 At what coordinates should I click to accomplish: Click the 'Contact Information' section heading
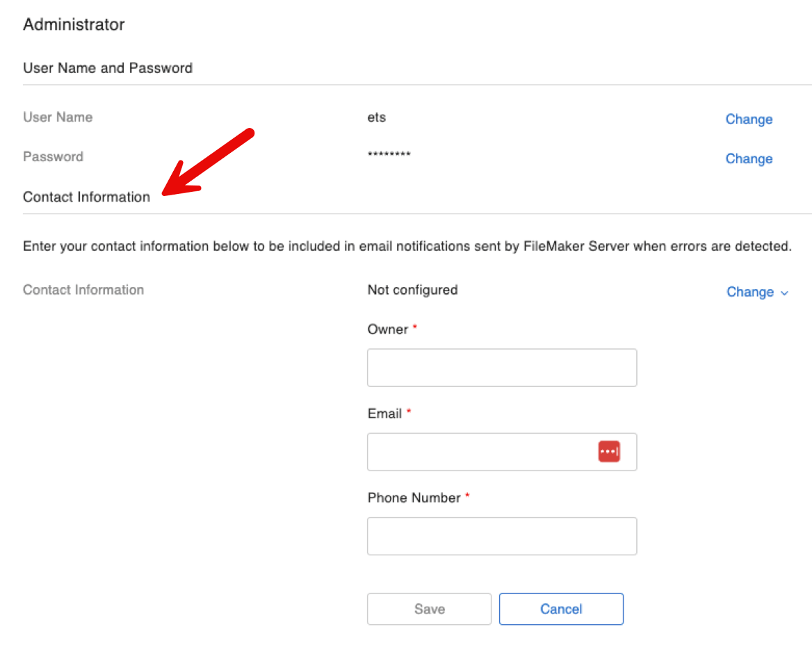pos(86,197)
